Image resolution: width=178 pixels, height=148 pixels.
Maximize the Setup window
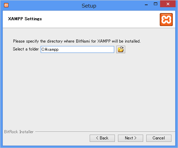[x=156, y=4]
